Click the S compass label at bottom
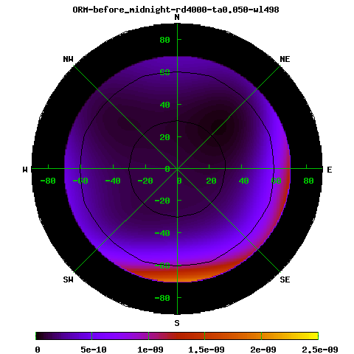Screen dimensions: 354x354 177,323
